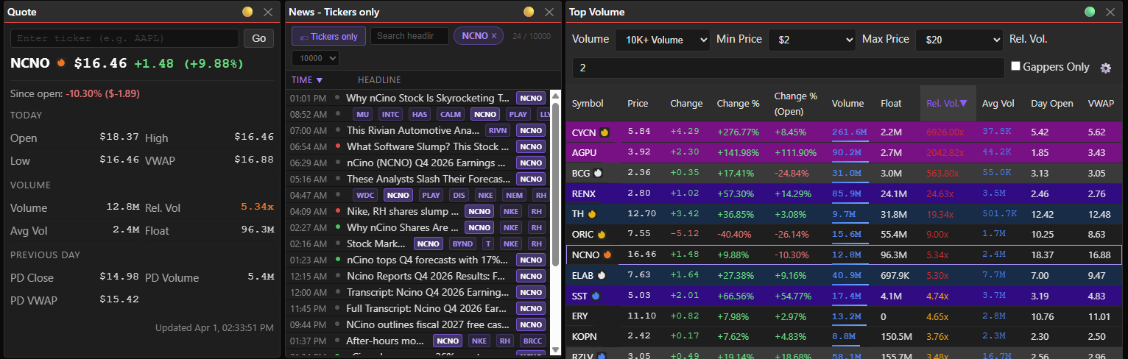
Task: Open the Volume filter dropdown
Action: [662, 40]
